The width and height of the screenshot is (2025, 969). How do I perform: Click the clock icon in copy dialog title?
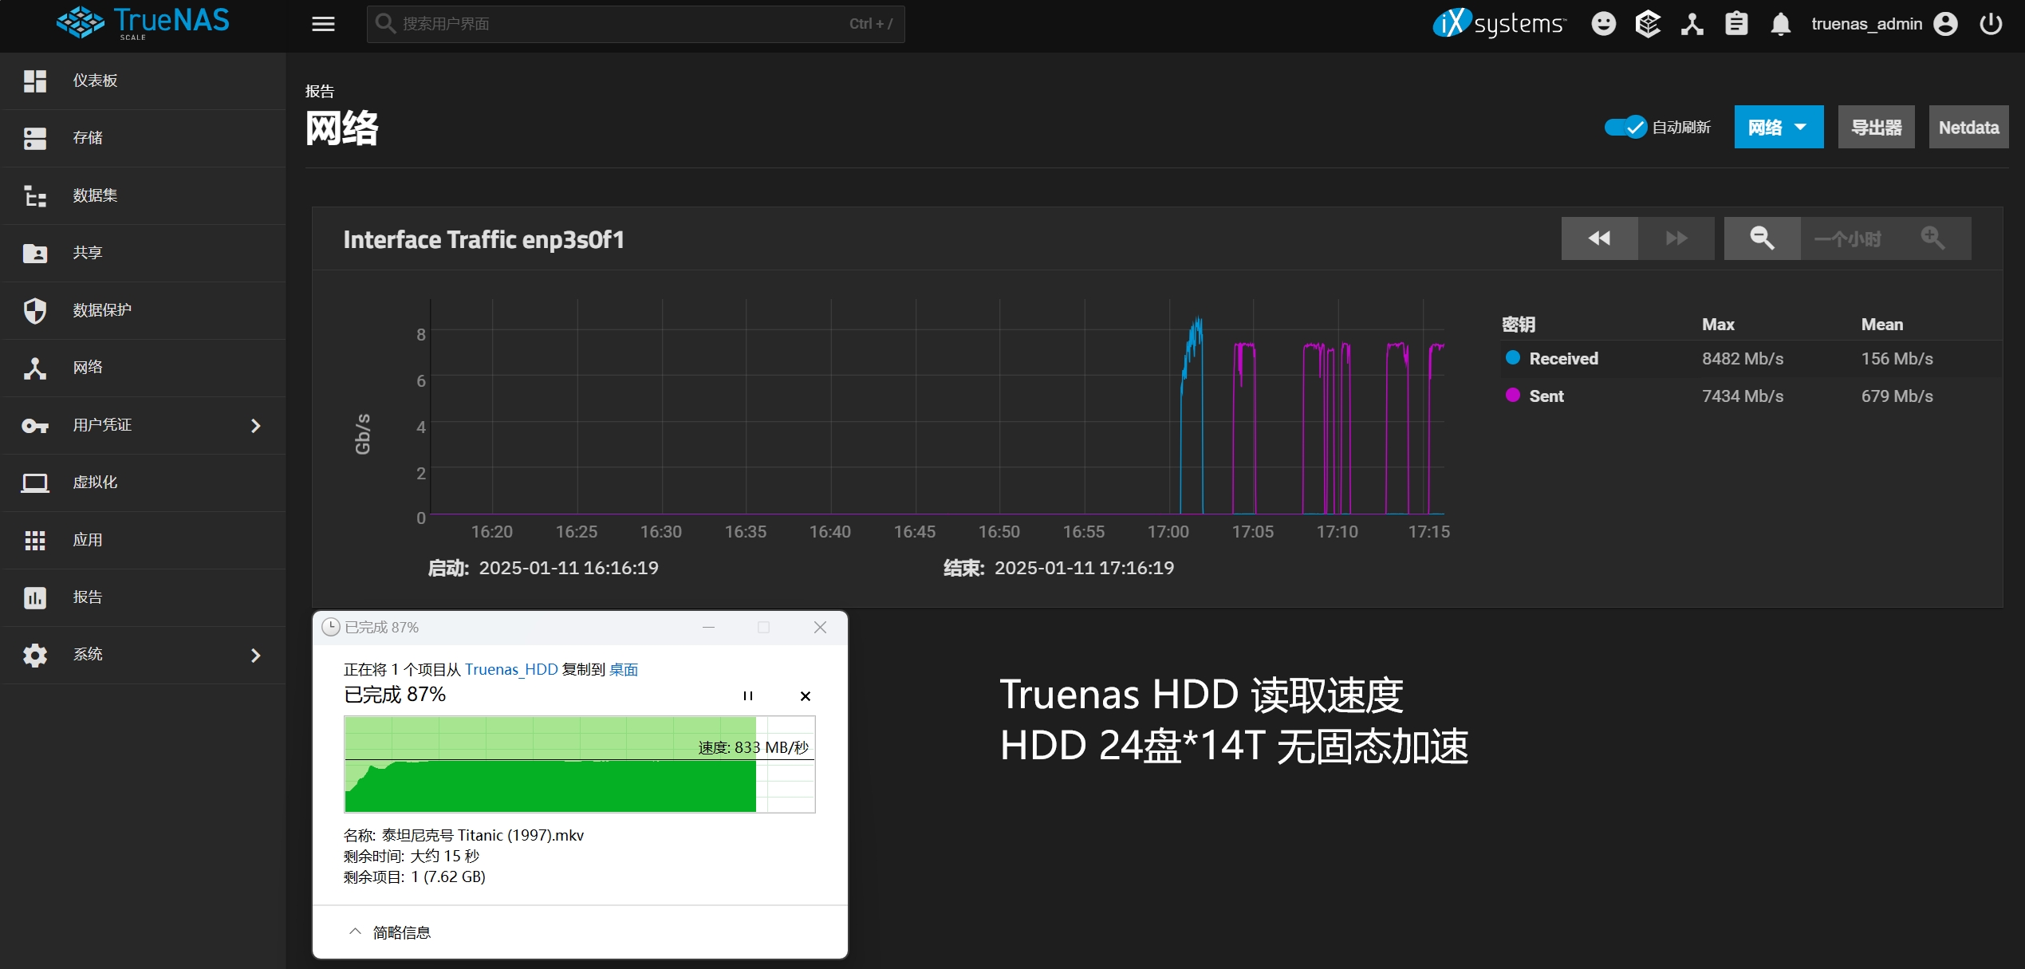[330, 628]
